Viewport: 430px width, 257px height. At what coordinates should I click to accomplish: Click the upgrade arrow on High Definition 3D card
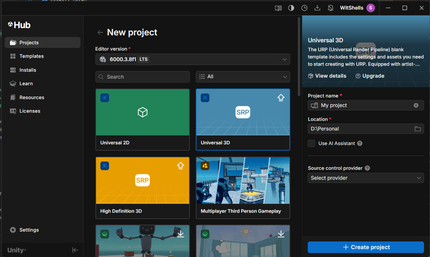click(x=181, y=165)
